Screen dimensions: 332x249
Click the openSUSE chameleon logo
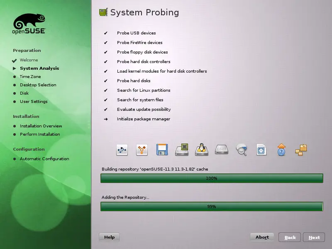coord(29,24)
